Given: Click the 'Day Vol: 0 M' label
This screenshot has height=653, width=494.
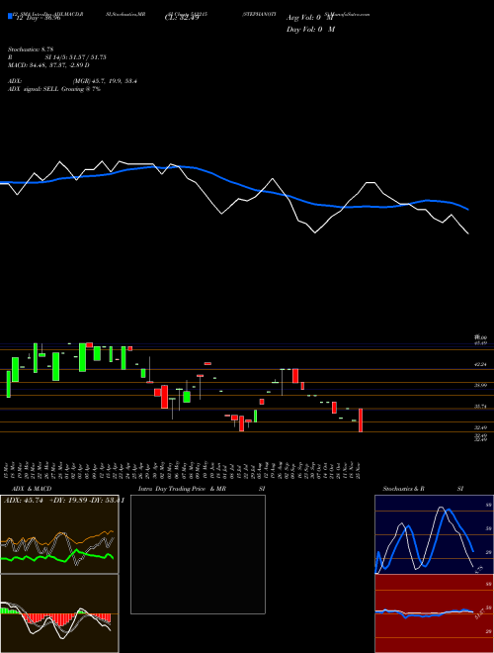Looking at the screenshot, I should 310,30.
